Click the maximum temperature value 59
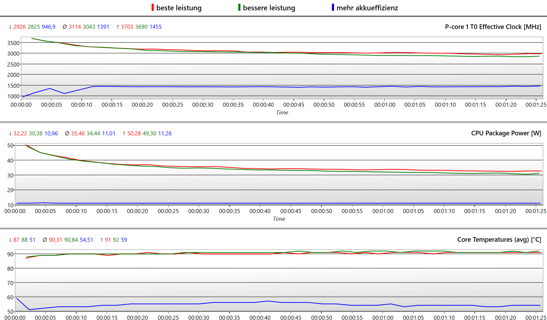This screenshot has width=547, height=320. click(124, 240)
